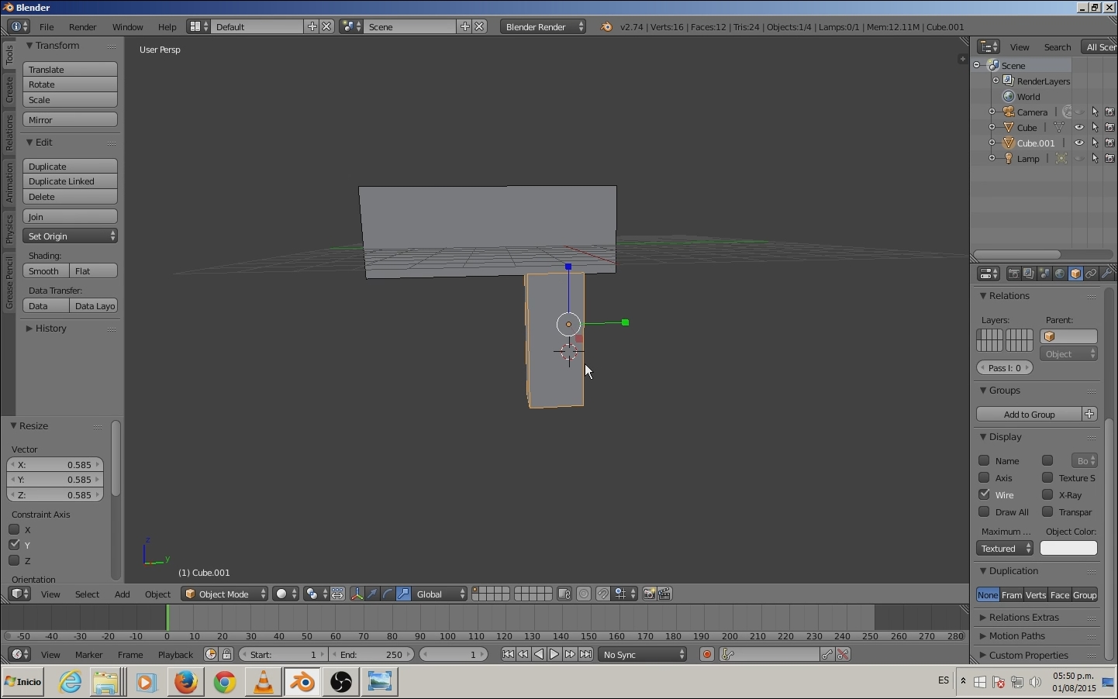Click the timeline record button
The image size is (1118, 699).
(x=707, y=655)
